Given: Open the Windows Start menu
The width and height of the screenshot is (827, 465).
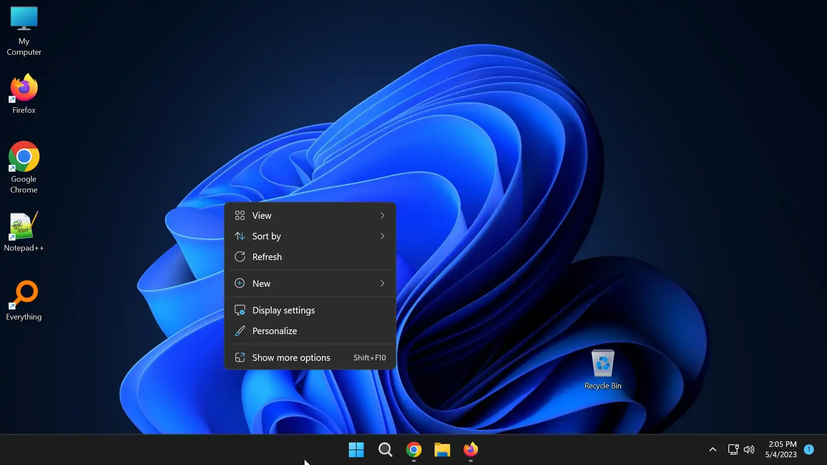Looking at the screenshot, I should tap(356, 449).
